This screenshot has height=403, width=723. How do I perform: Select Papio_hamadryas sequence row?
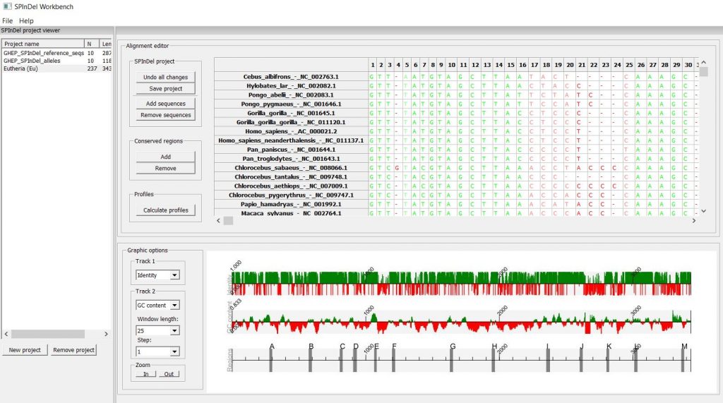pyautogui.click(x=291, y=204)
